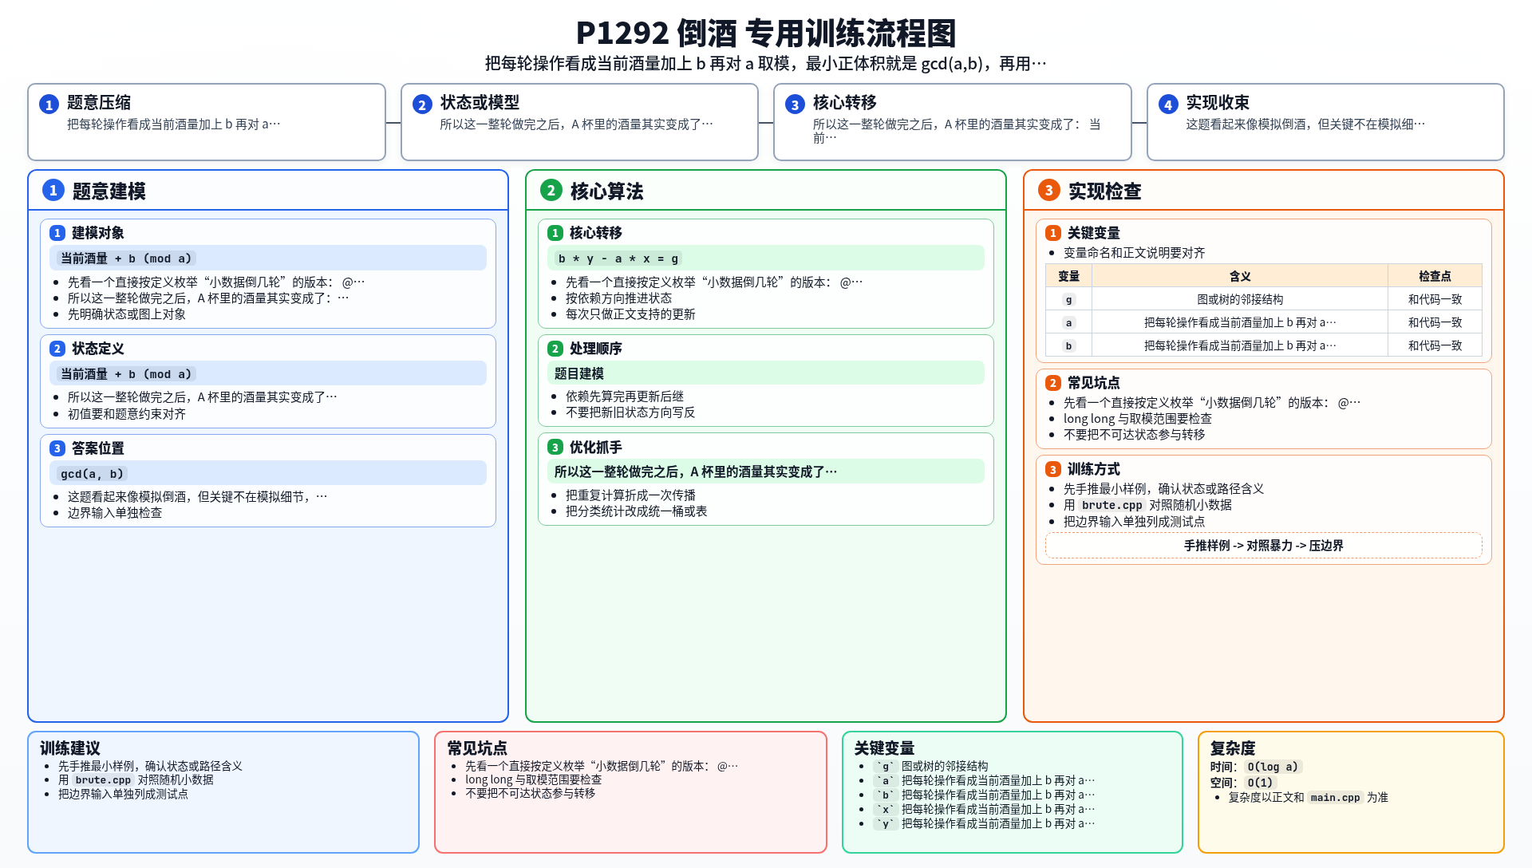Click the number 3 badge beside top-row 核心转移
Screen dimensions: 1532x868
click(795, 105)
